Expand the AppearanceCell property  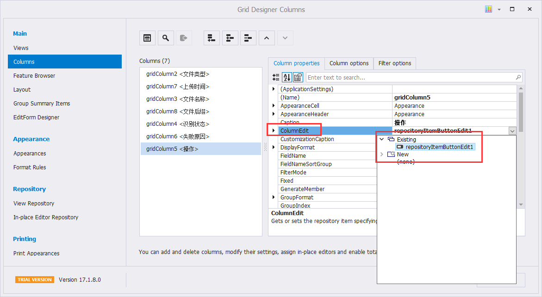(x=274, y=106)
